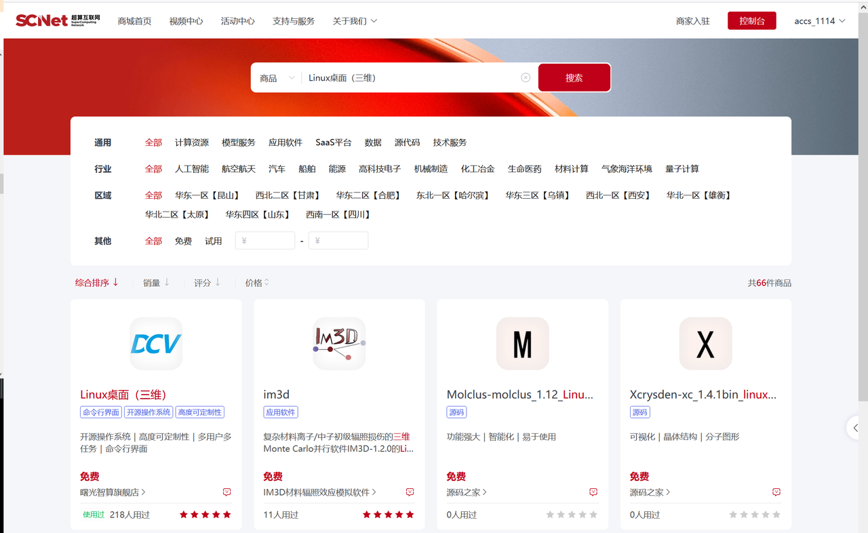Click the minimum price input field
This screenshot has width=868, height=533.
(x=265, y=241)
